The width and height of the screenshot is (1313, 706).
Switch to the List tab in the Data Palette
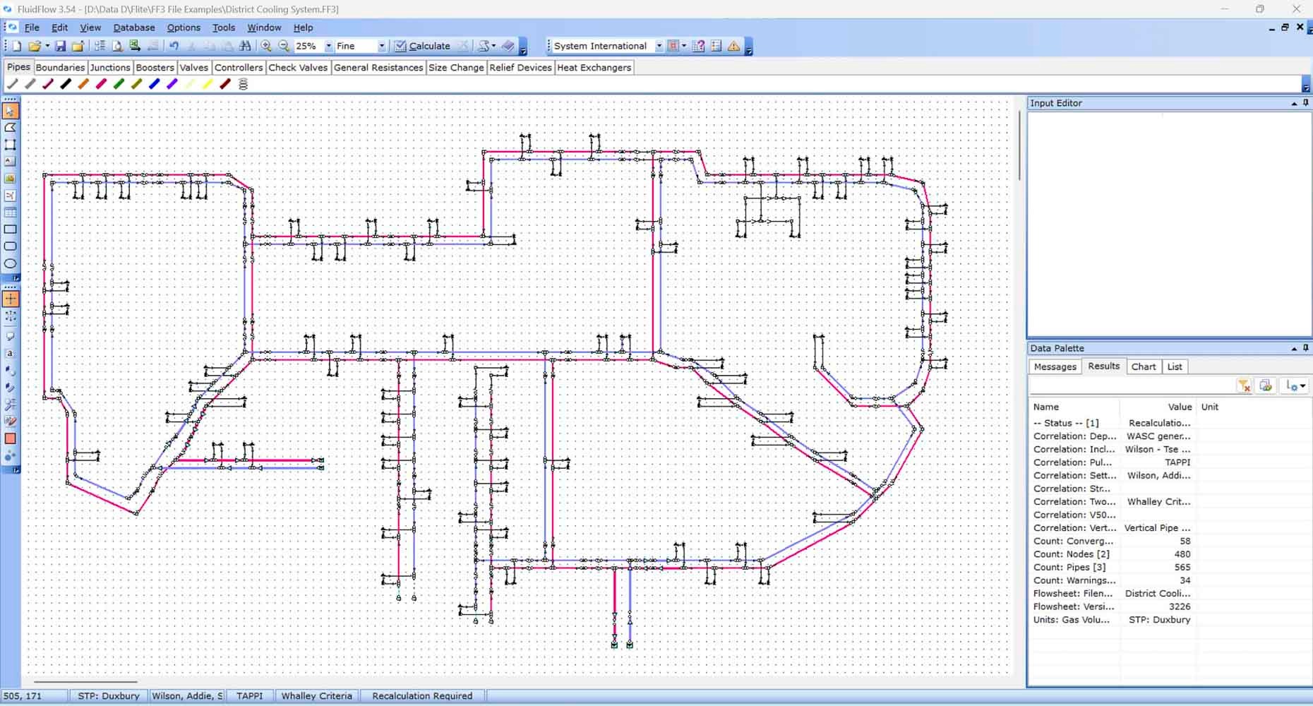[x=1174, y=366]
